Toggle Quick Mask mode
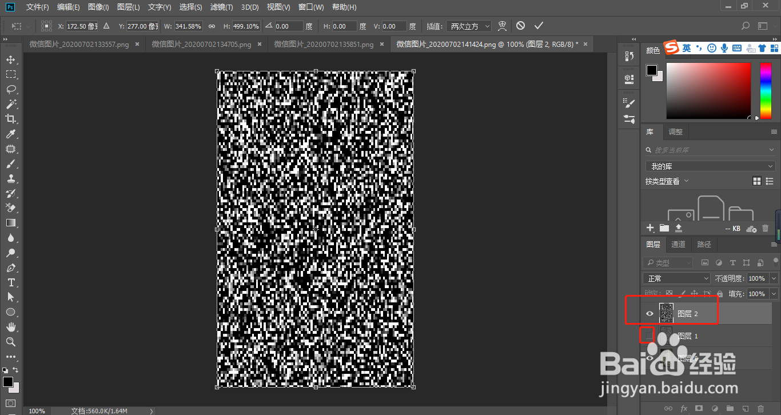Image resolution: width=781 pixels, height=415 pixels. click(x=10, y=403)
